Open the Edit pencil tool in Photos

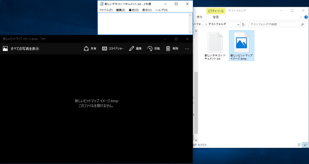click(x=132, y=49)
